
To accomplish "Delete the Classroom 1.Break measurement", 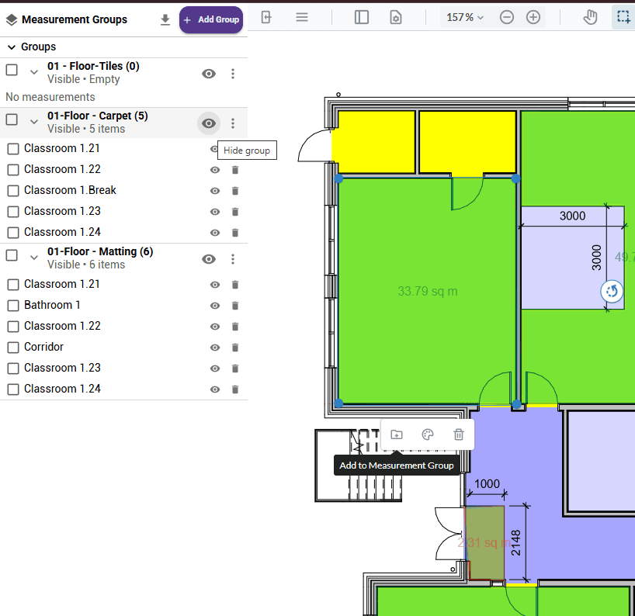I will coord(235,191).
